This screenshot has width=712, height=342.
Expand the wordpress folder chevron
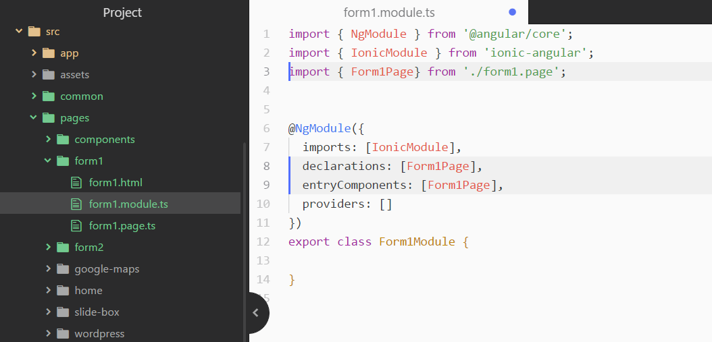click(x=48, y=333)
